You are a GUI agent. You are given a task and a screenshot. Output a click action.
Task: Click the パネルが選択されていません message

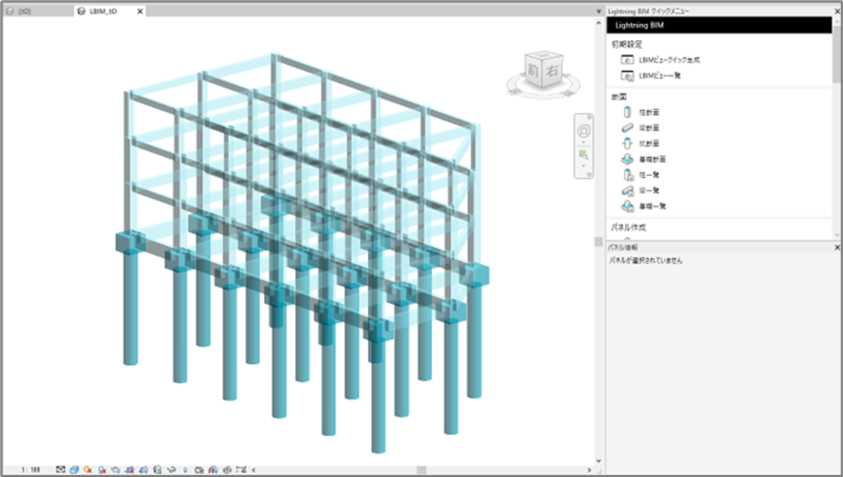[x=646, y=260]
